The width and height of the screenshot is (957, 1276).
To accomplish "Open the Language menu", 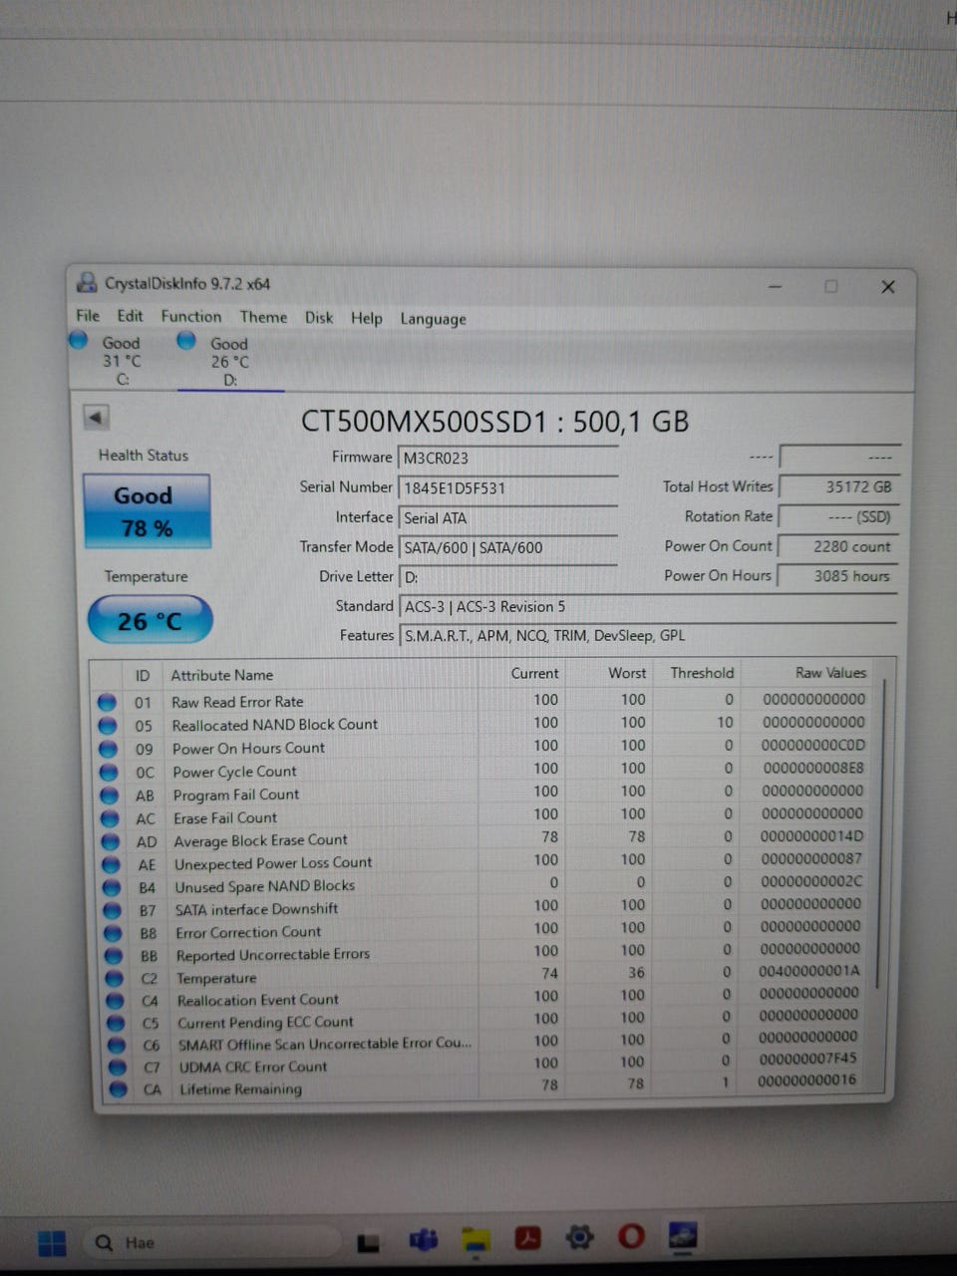I will click(433, 319).
